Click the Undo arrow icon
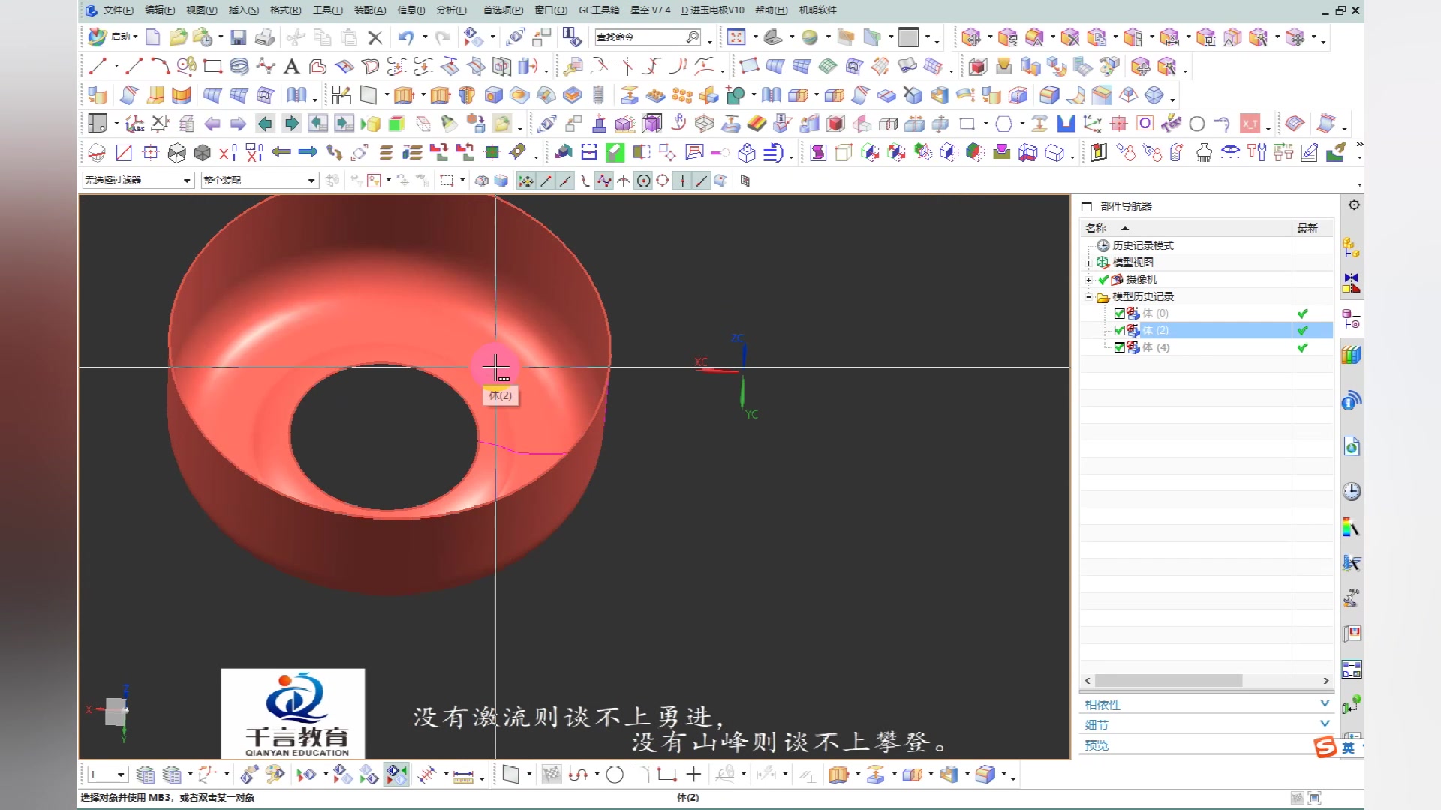The height and width of the screenshot is (810, 1441). [406, 37]
